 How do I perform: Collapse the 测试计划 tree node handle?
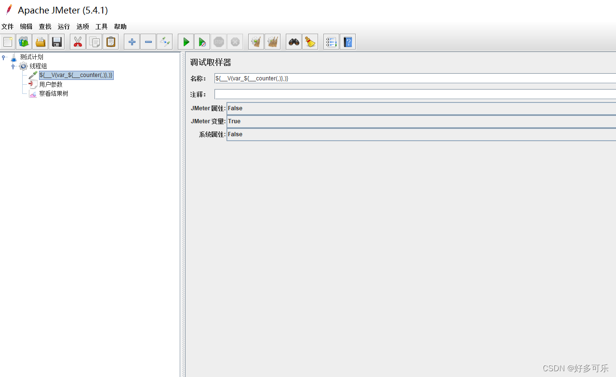4,57
